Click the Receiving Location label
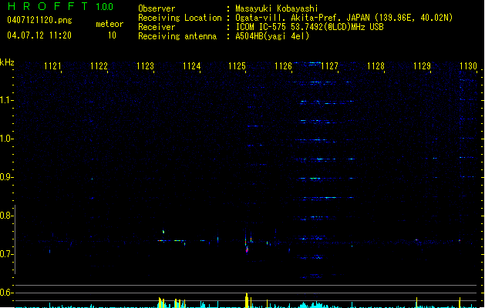This screenshot has width=485, height=308. point(180,18)
